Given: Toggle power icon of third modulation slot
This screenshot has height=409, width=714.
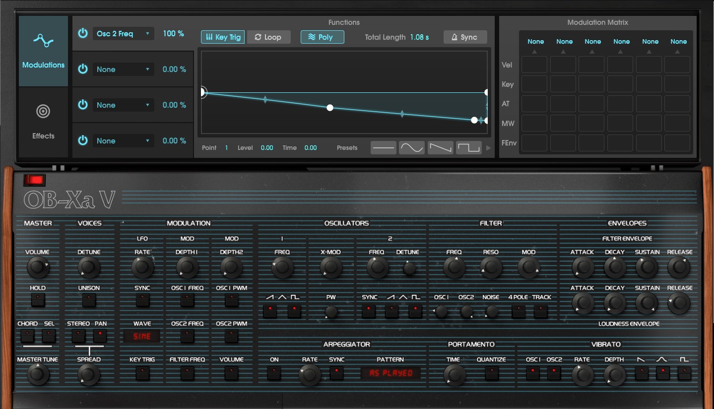Looking at the screenshot, I should click(83, 105).
